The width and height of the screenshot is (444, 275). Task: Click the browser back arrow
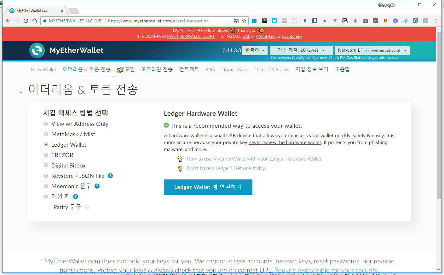[8, 21]
